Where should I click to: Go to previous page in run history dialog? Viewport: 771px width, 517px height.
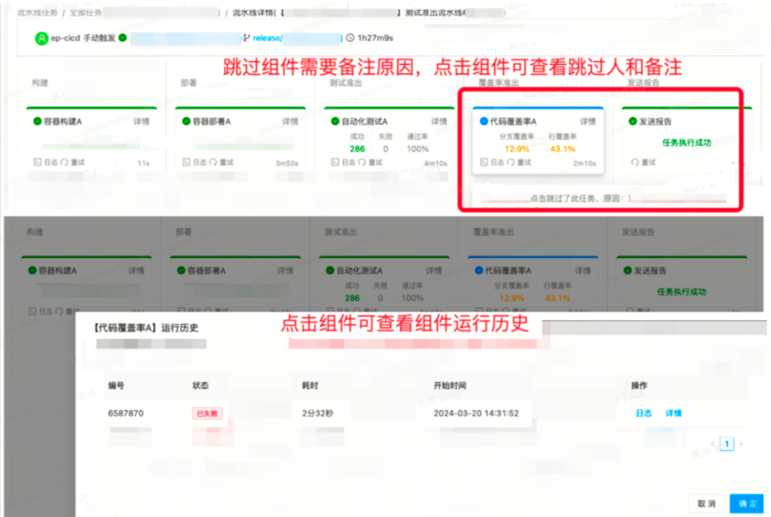click(713, 443)
